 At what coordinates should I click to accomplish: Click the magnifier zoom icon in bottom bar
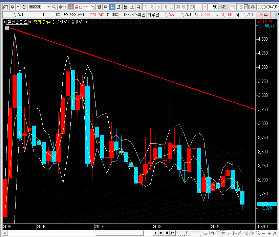(257, 233)
